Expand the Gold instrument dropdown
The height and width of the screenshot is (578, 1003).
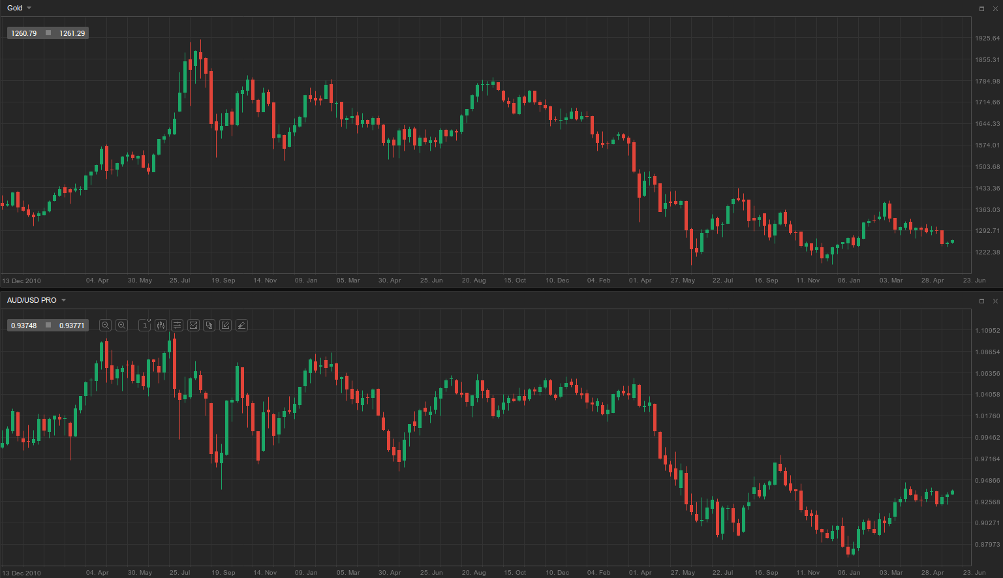pyautogui.click(x=29, y=8)
